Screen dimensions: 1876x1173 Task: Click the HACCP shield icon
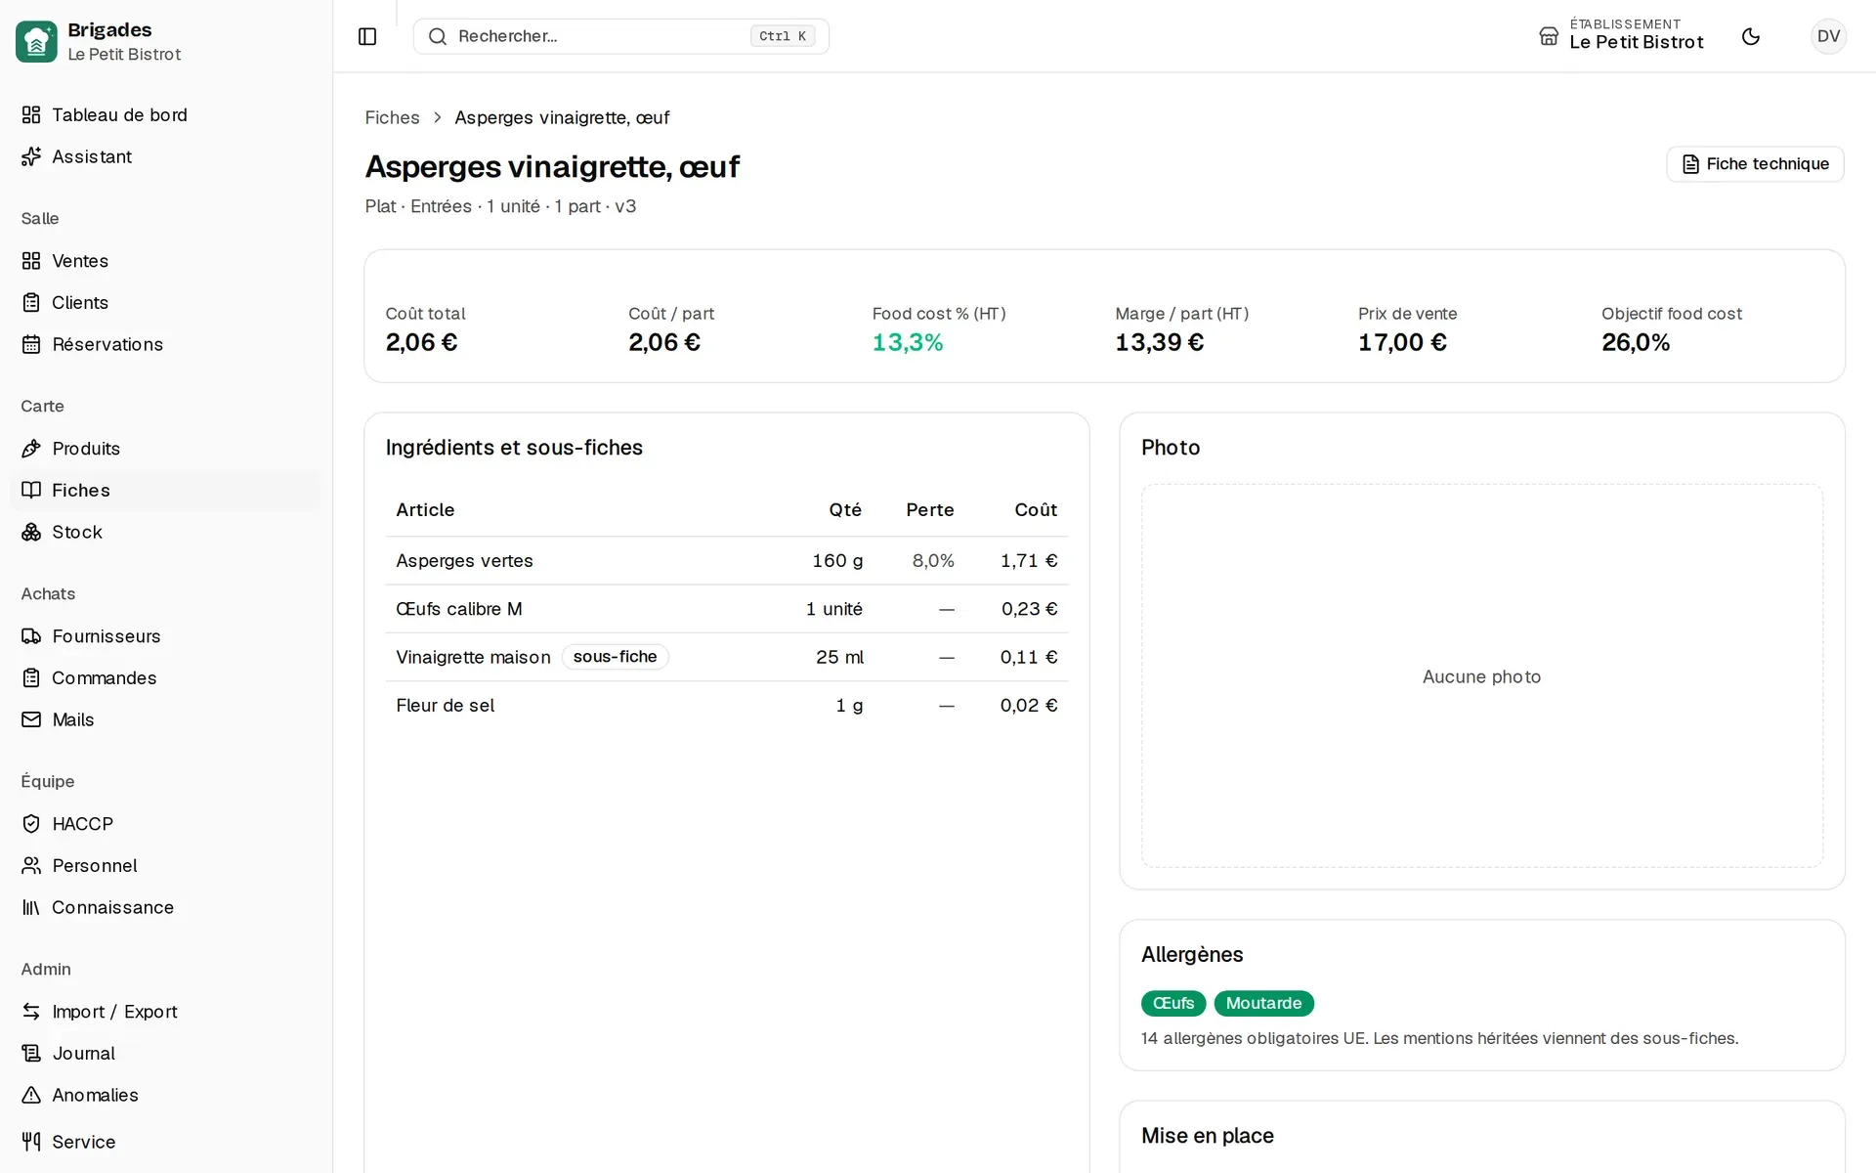click(31, 824)
